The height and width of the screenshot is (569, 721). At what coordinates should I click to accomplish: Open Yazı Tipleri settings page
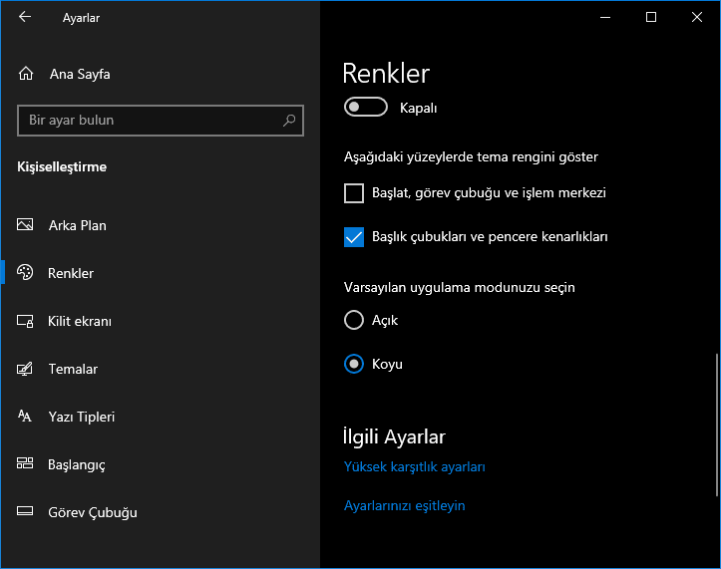[x=160, y=417]
